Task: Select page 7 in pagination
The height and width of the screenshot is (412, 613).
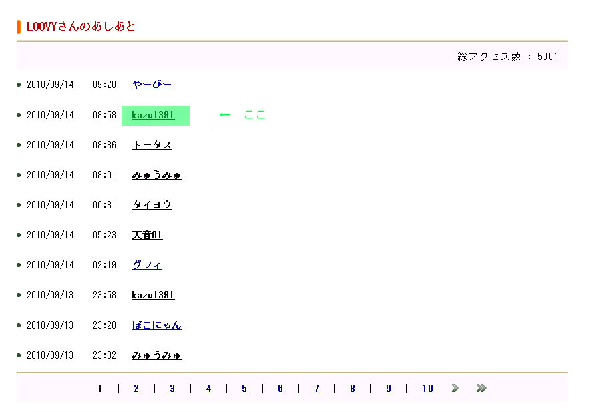Action: point(317,389)
